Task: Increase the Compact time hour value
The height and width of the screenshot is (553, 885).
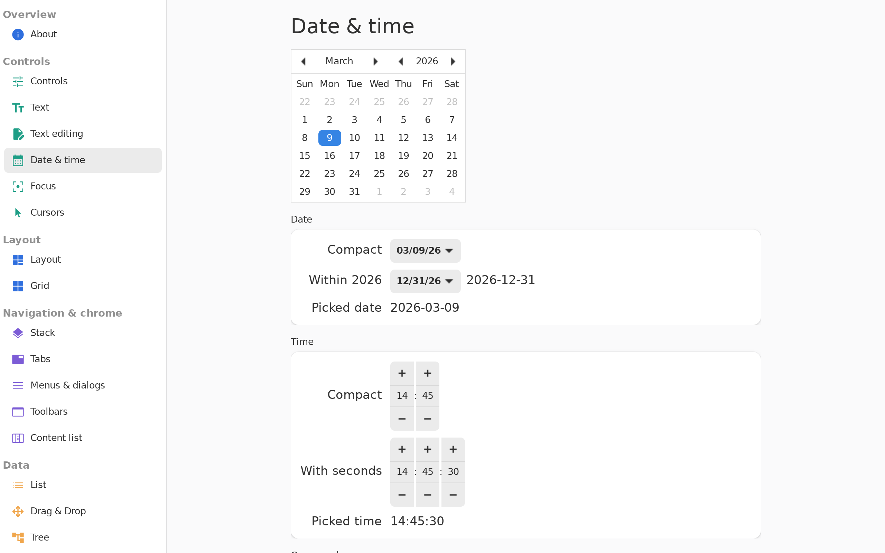Action: 402,373
